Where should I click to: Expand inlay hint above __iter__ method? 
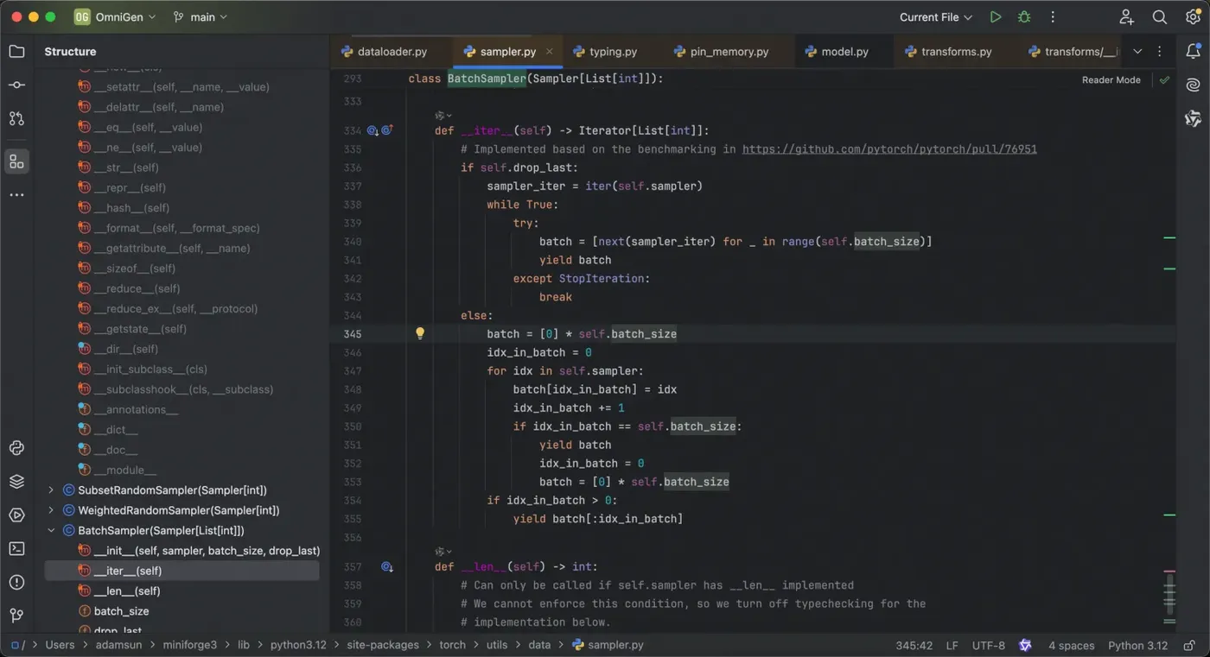pos(443,115)
